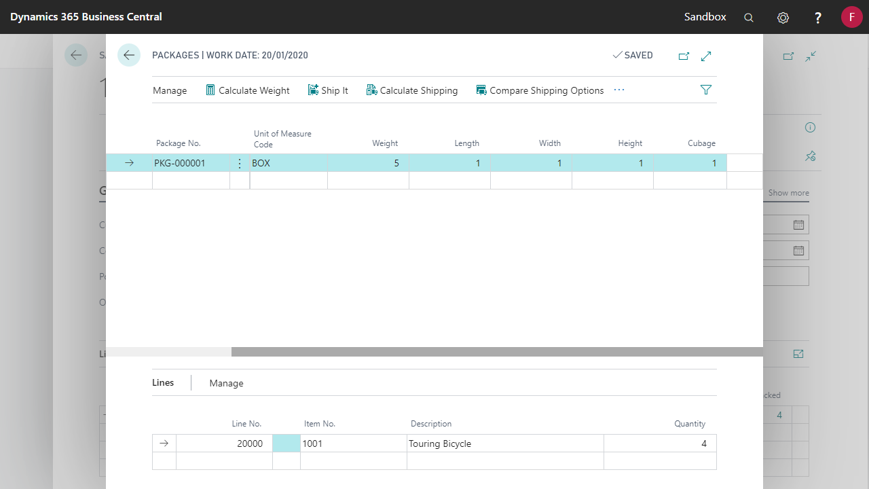Click Calculate Weight action
The image size is (869, 489).
(x=248, y=90)
